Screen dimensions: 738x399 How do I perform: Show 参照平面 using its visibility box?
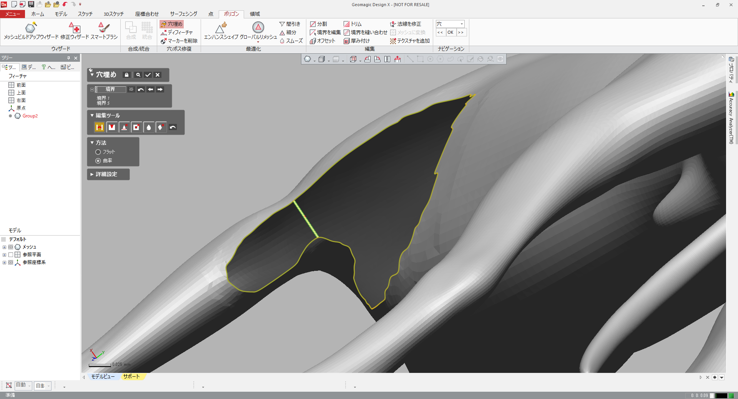pos(11,255)
